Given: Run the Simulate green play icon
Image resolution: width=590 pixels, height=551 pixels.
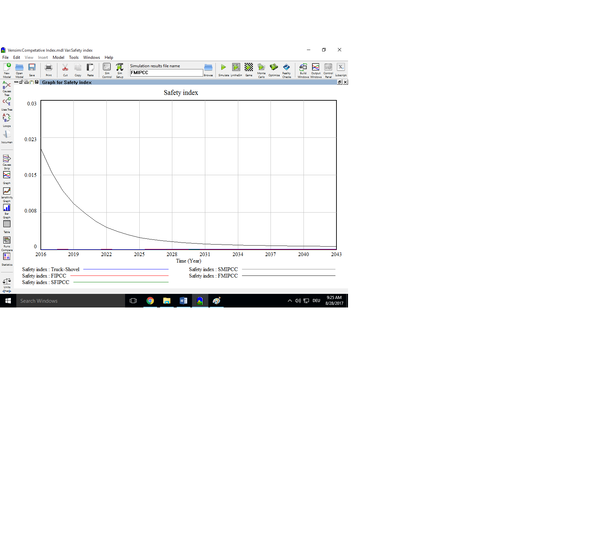Looking at the screenshot, I should (x=224, y=70).
